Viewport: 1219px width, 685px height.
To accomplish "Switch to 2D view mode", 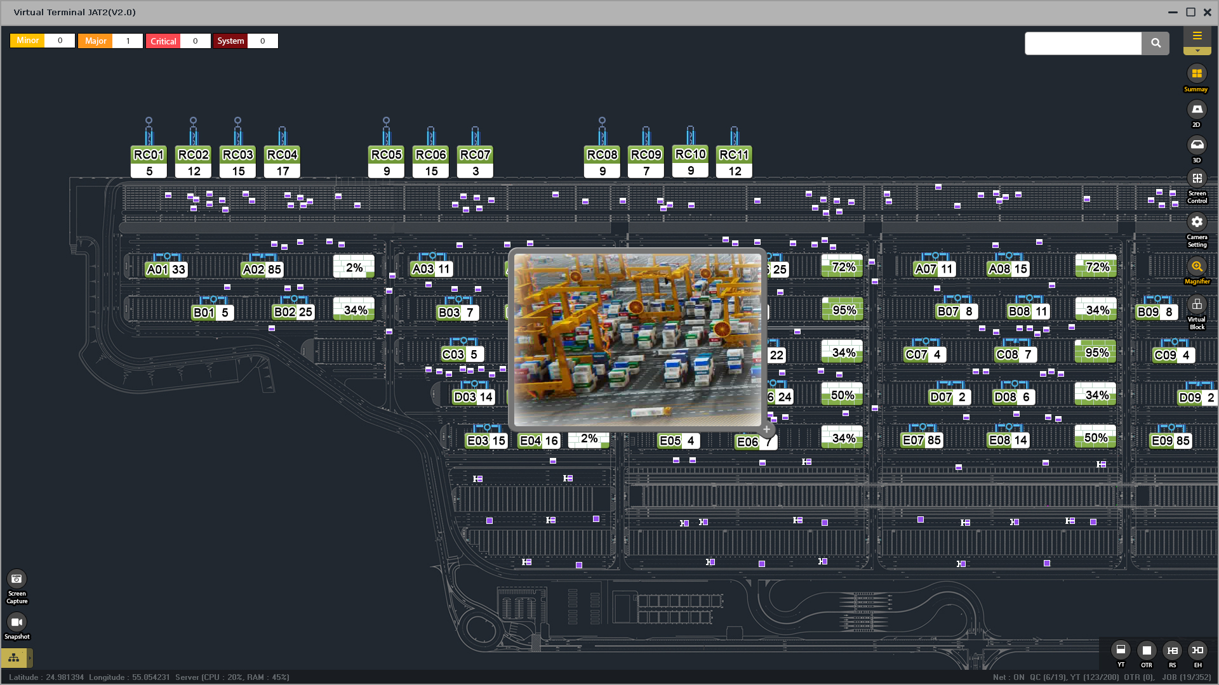I will (1197, 110).
